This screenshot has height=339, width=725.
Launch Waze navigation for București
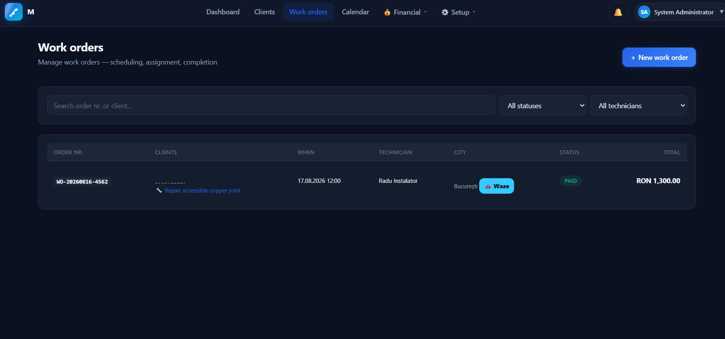click(497, 186)
